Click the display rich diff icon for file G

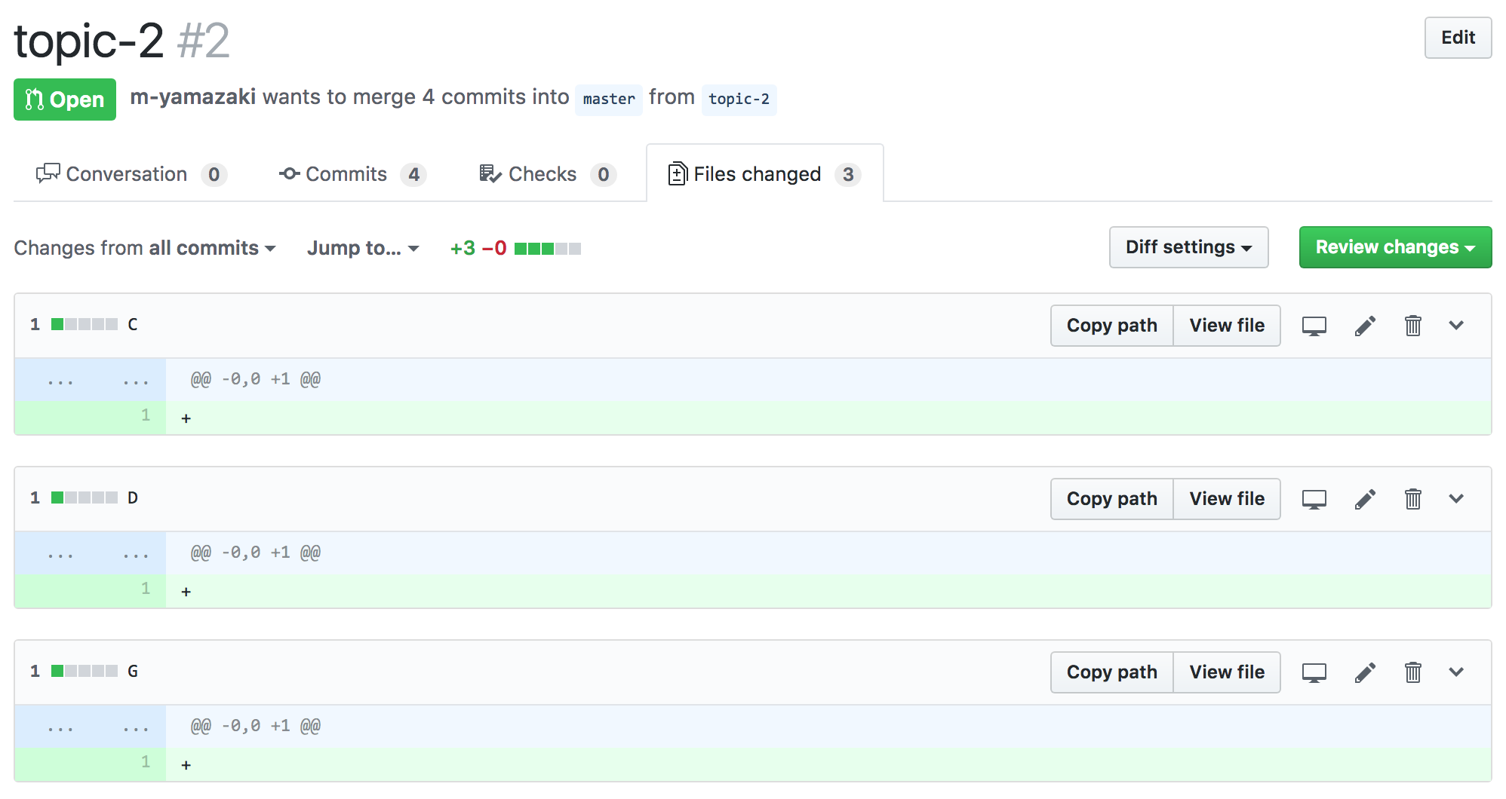(1314, 672)
